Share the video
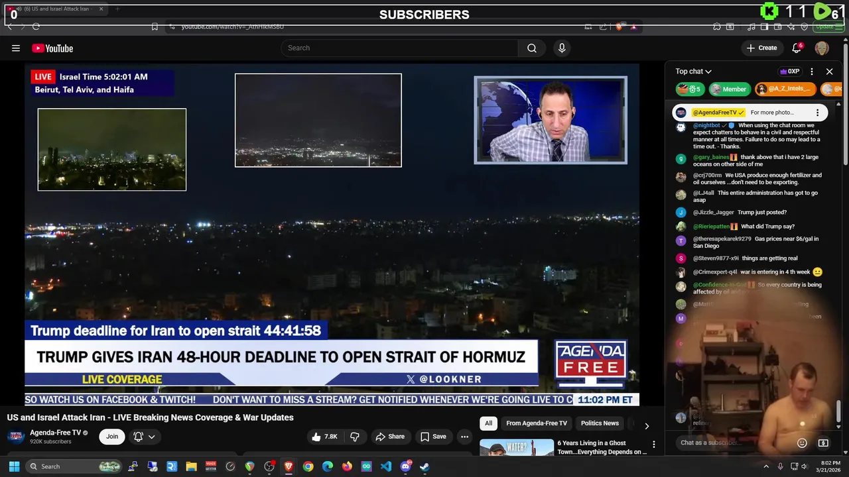The image size is (849, 477). click(x=389, y=437)
